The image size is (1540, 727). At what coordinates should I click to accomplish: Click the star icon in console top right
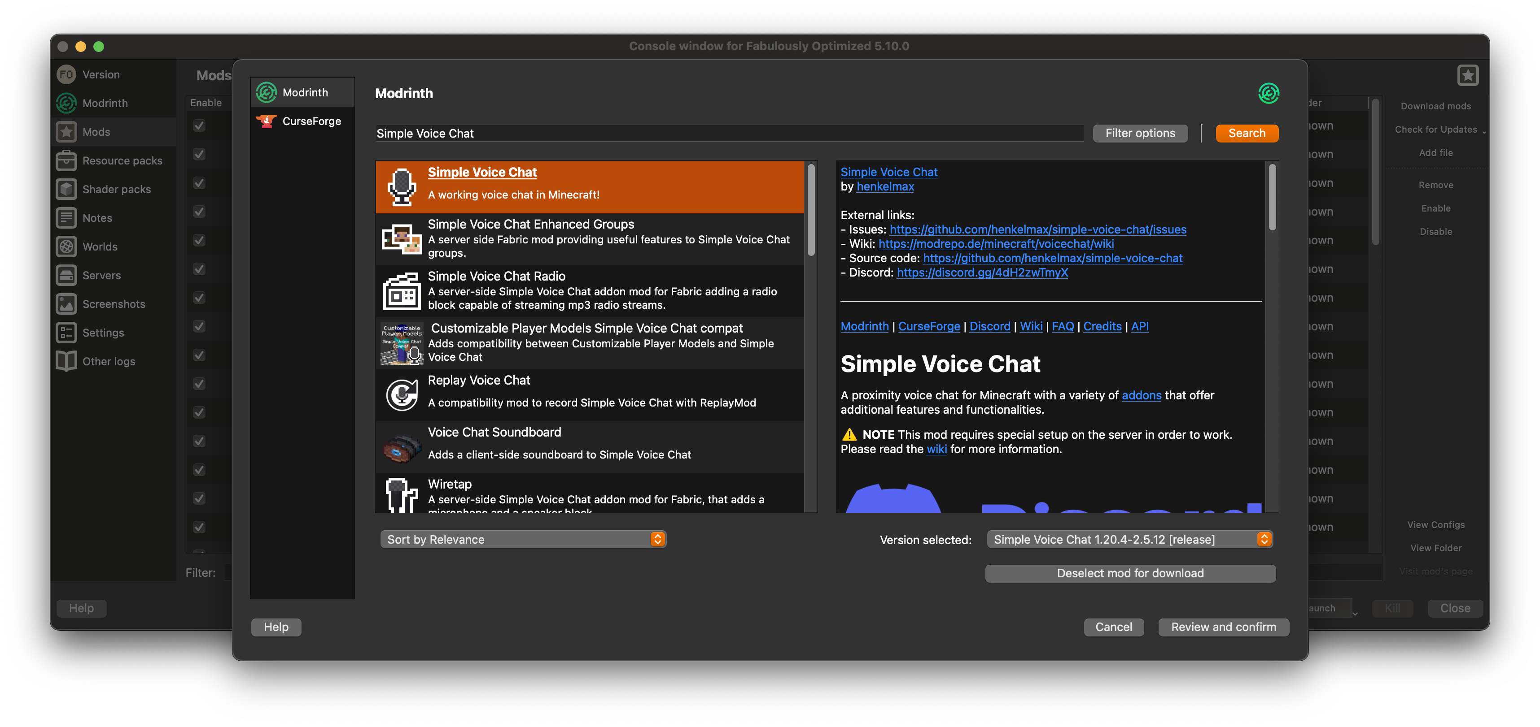1468,75
